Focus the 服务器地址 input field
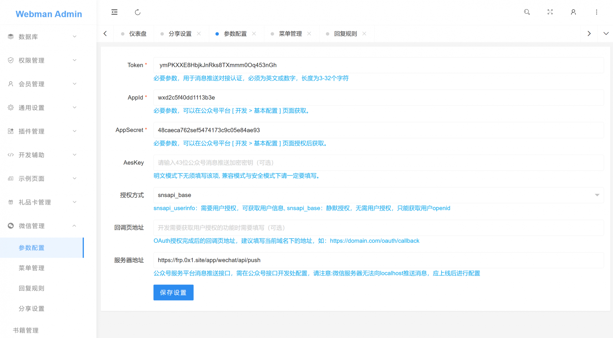Image resolution: width=613 pixels, height=338 pixels. pos(378,260)
